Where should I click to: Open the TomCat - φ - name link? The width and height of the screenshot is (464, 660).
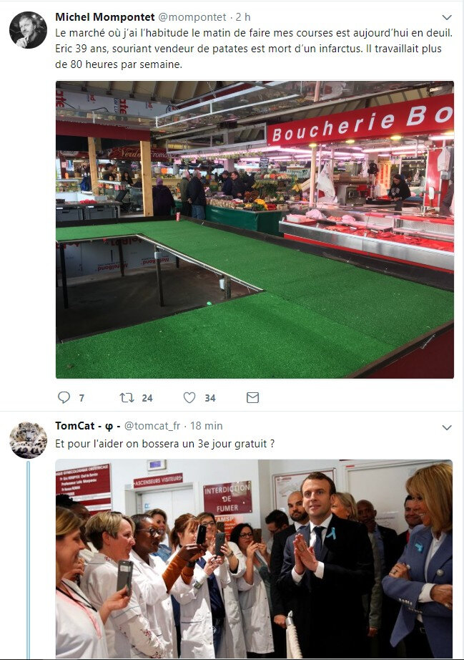pos(88,426)
